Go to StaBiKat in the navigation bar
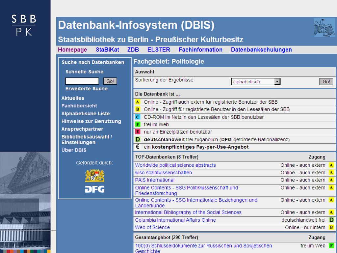Screen dimensions: 337x253 click(x=108, y=50)
